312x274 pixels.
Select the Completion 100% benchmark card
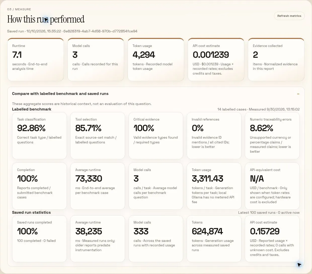pyautogui.click(x=40, y=186)
